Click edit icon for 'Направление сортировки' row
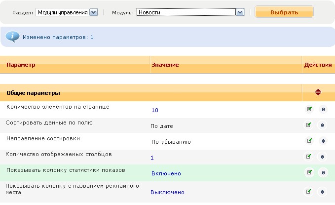 [309, 141]
